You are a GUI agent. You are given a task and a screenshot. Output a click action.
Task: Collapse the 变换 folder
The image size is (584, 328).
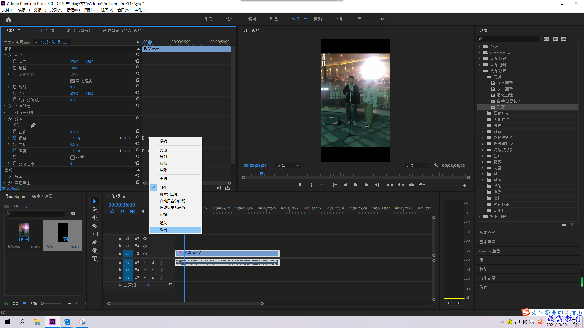pos(483,77)
